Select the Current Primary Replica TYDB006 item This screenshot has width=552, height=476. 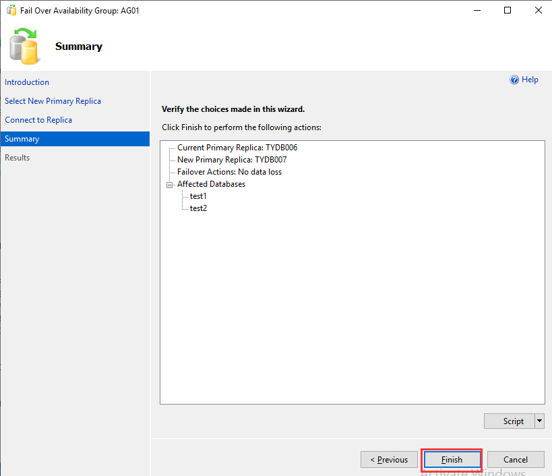(237, 148)
